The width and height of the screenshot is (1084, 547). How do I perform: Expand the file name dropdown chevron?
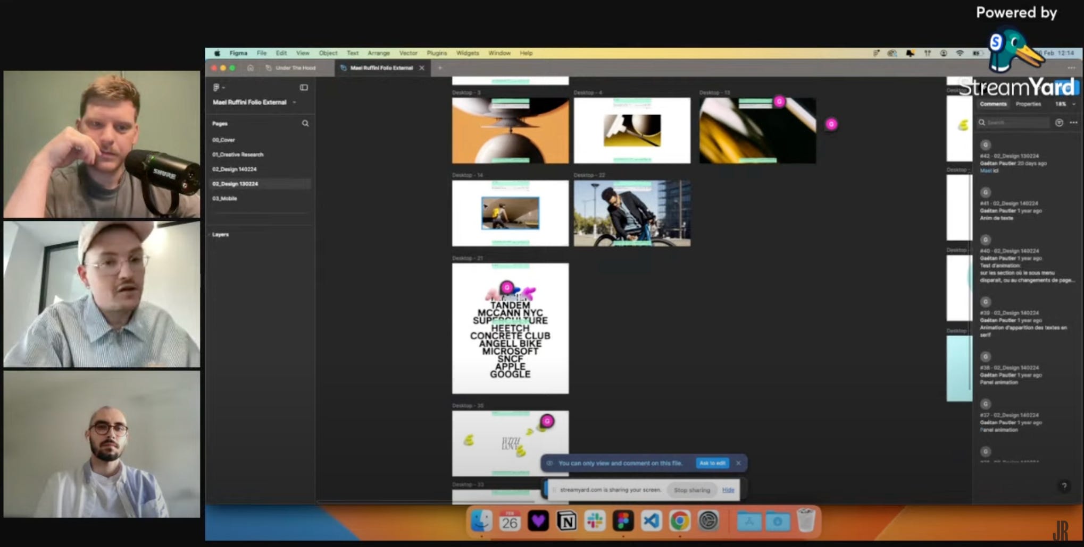(294, 102)
